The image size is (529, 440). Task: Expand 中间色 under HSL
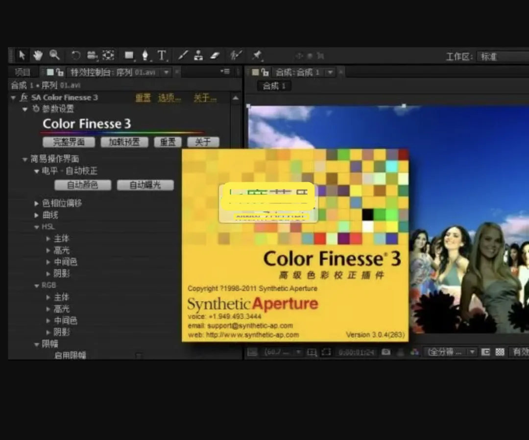coord(48,262)
